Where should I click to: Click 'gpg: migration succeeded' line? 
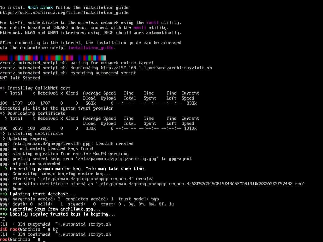[30, 164]
